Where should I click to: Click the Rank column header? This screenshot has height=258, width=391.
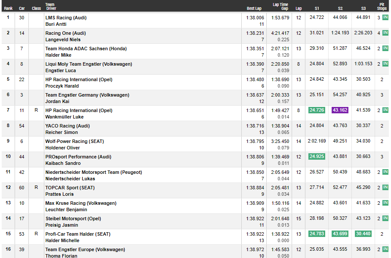coord(8,9)
